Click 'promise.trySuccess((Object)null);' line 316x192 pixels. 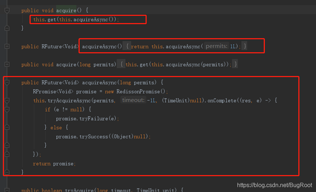tap(103, 137)
